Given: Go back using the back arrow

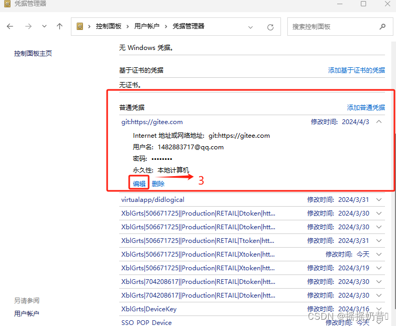Looking at the screenshot, I should [10, 26].
